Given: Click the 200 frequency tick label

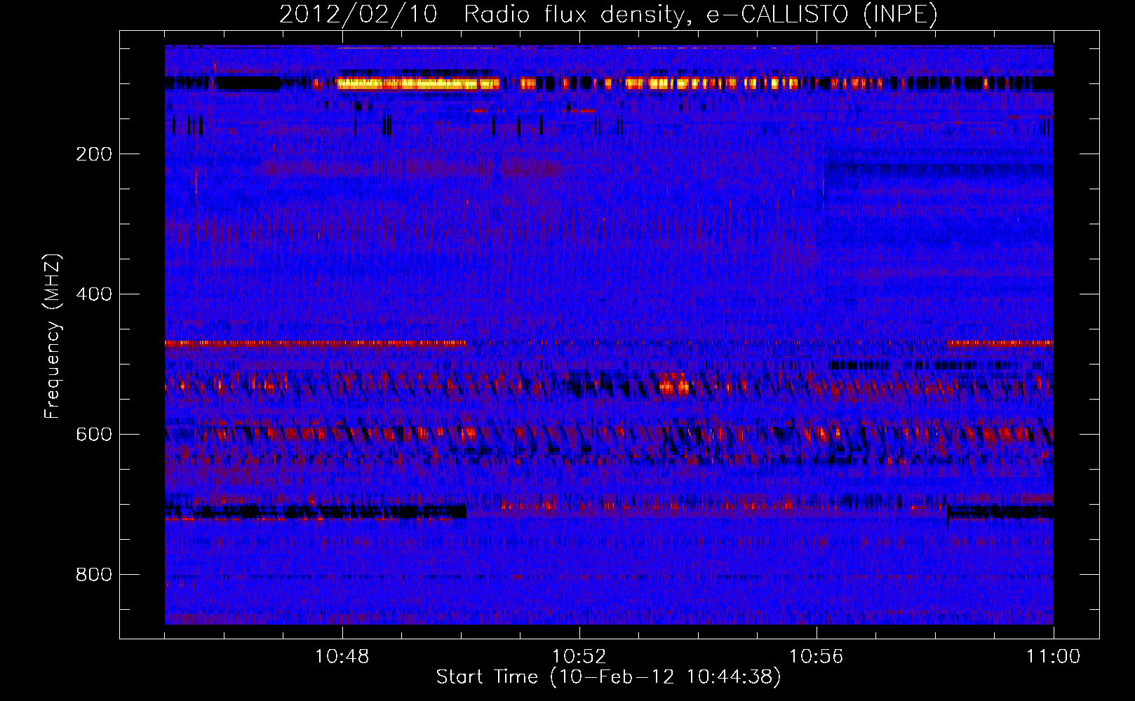Looking at the screenshot, I should pos(94,154).
